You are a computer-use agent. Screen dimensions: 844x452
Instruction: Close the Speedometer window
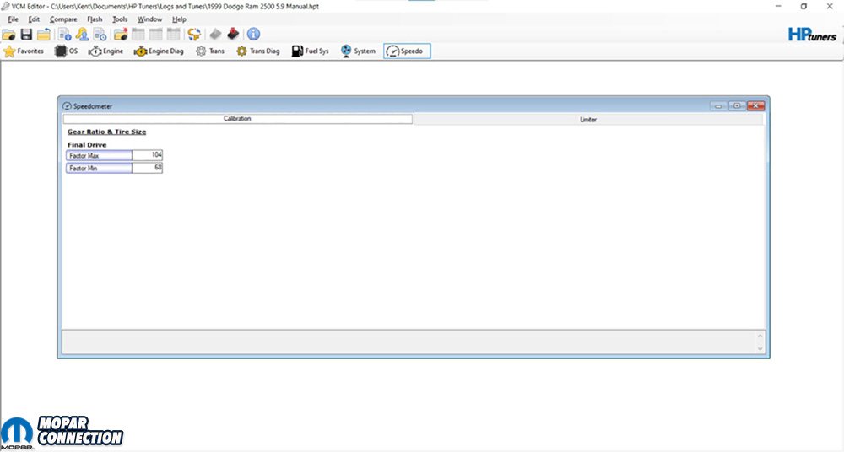click(x=755, y=105)
